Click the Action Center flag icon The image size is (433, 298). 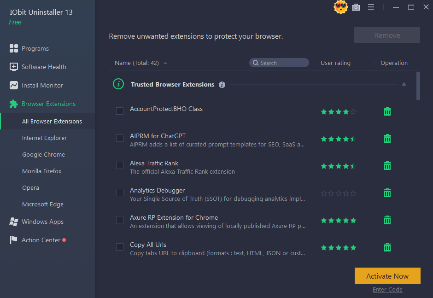point(13,240)
